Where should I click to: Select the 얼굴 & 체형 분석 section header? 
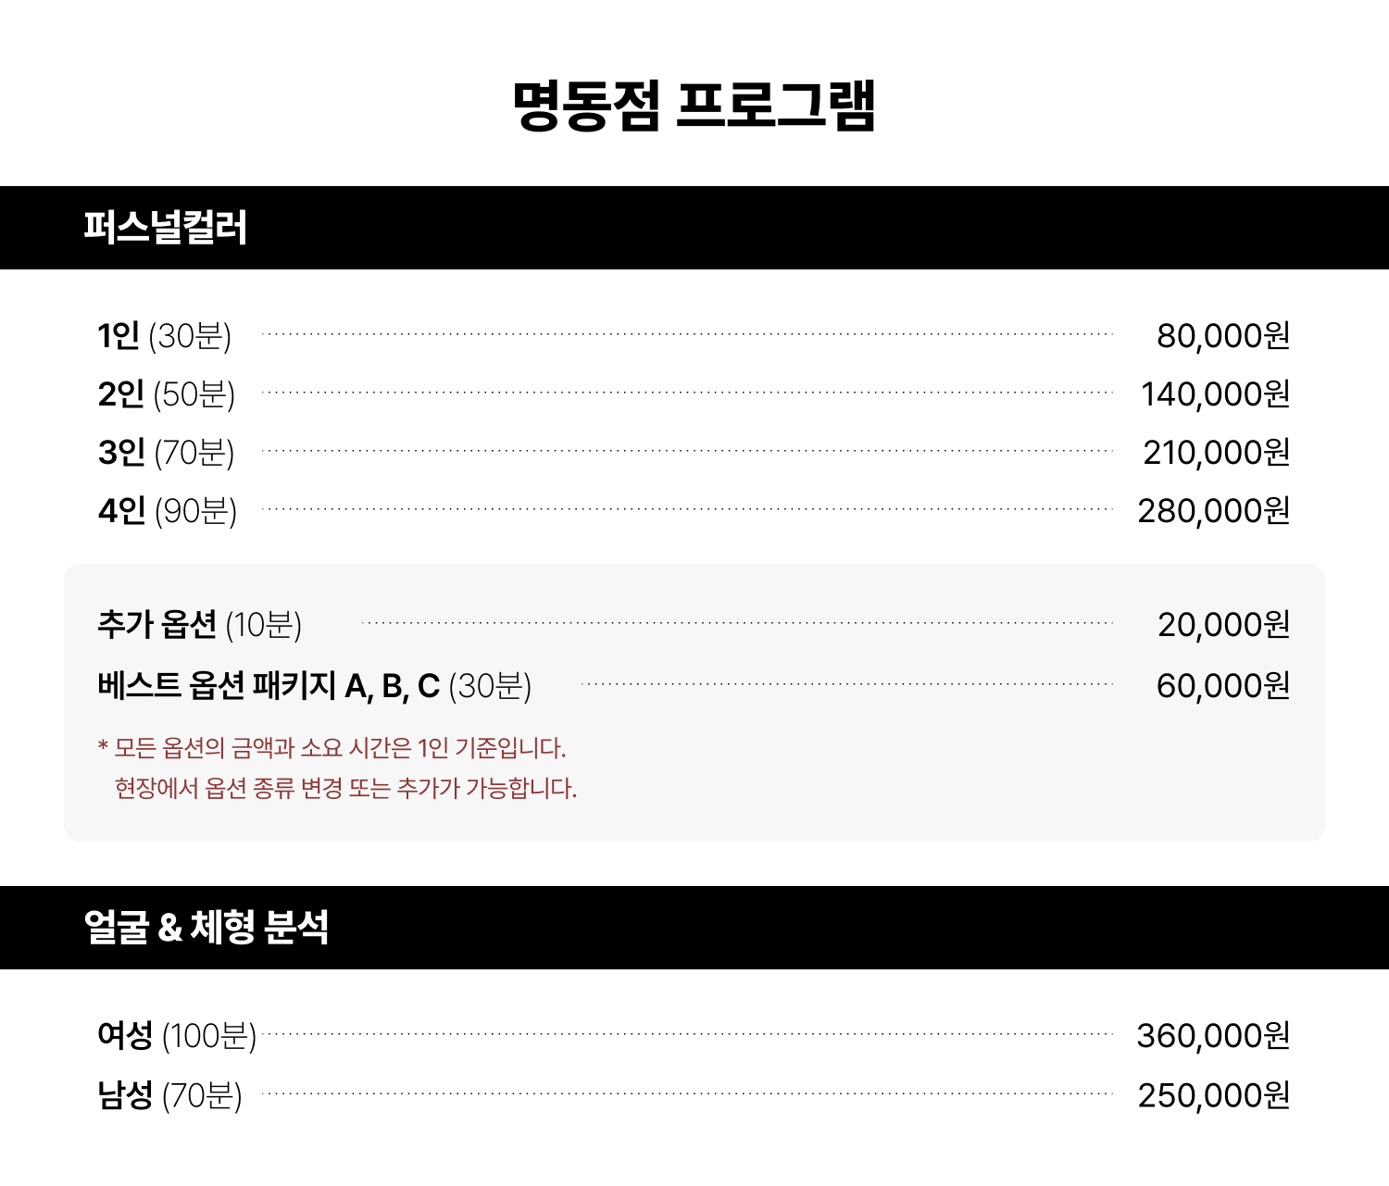[x=206, y=927]
